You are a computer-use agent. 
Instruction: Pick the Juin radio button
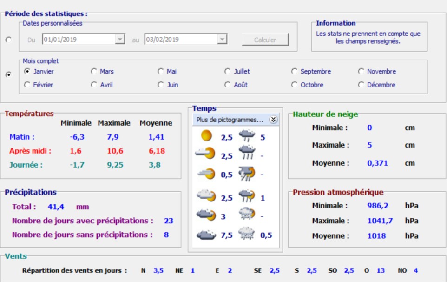pyautogui.click(x=168, y=85)
